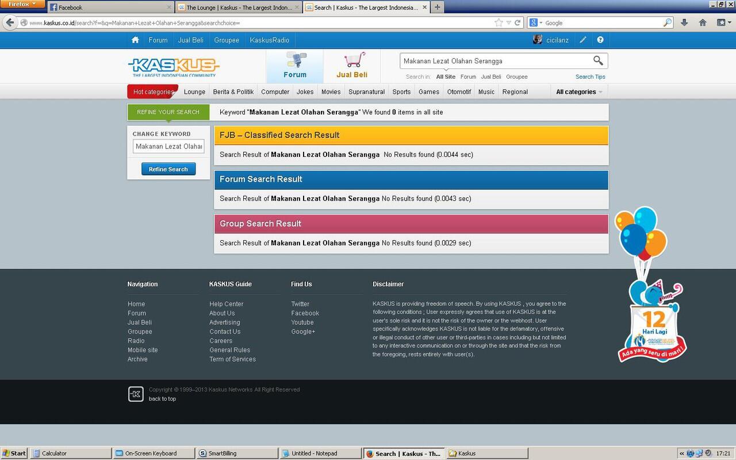Click the magnifier icon in Kaskus search box

[x=598, y=60]
